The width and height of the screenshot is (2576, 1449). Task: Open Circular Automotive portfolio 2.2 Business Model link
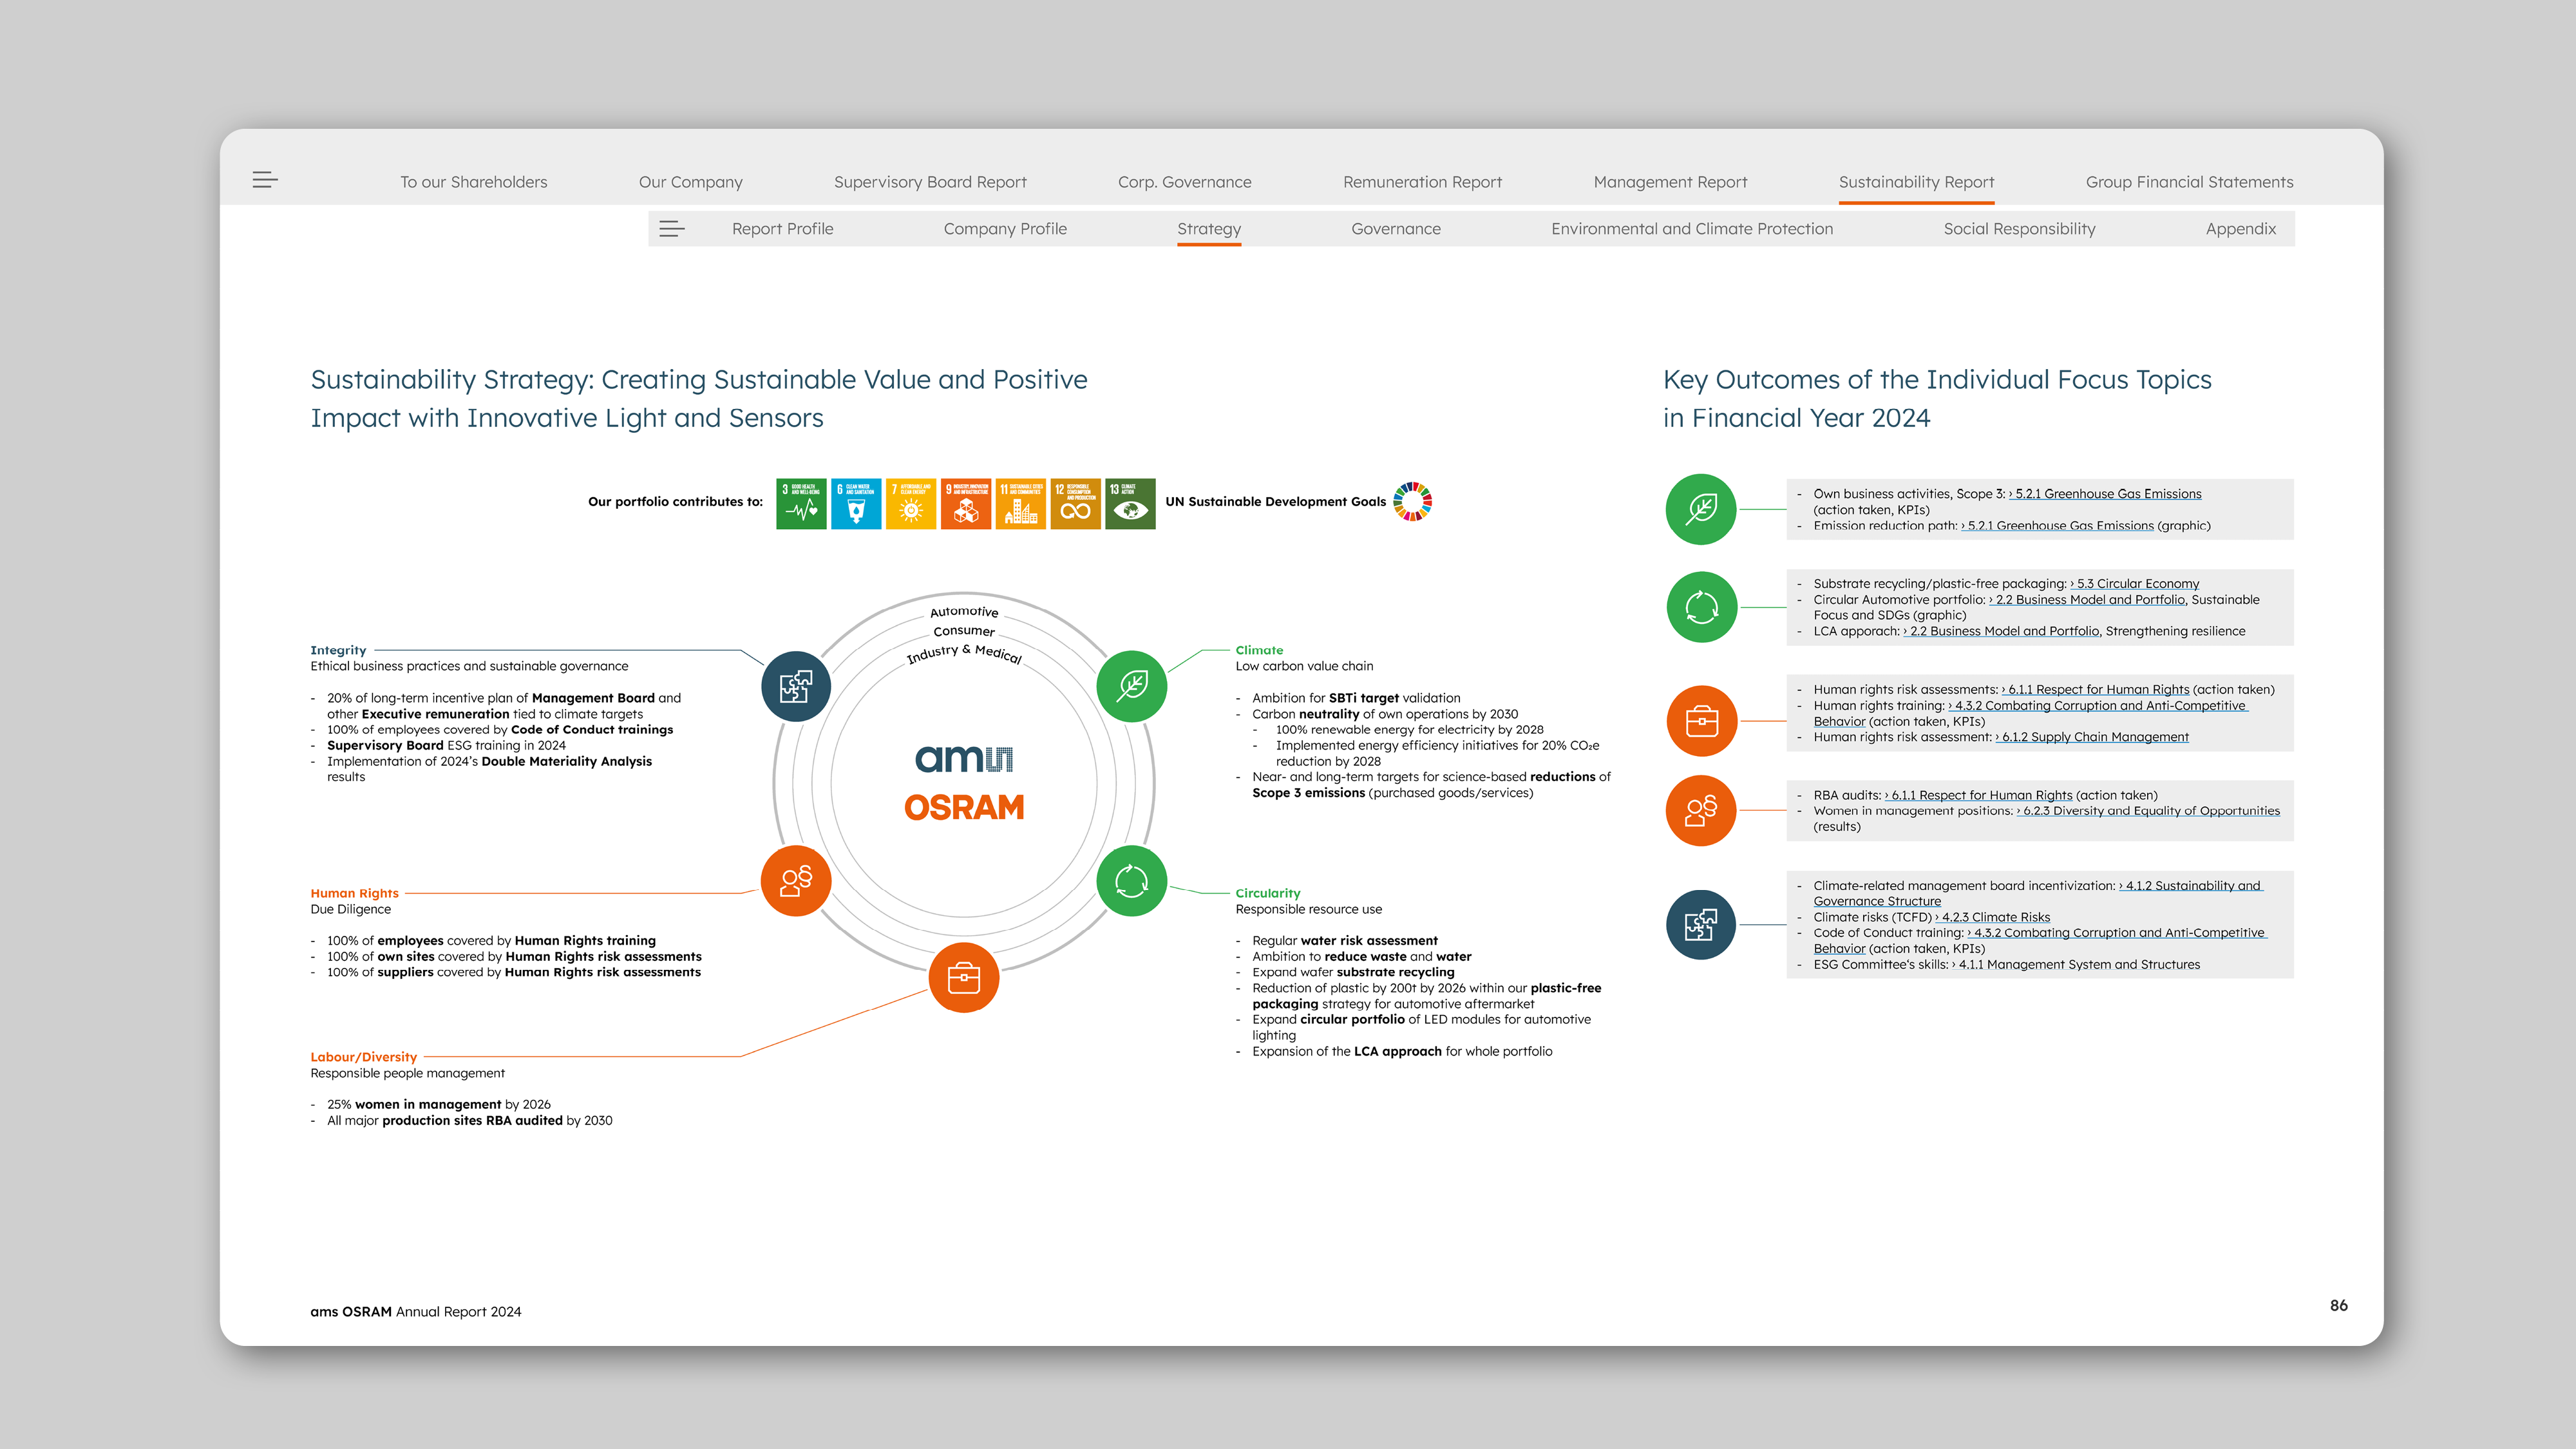[2087, 600]
